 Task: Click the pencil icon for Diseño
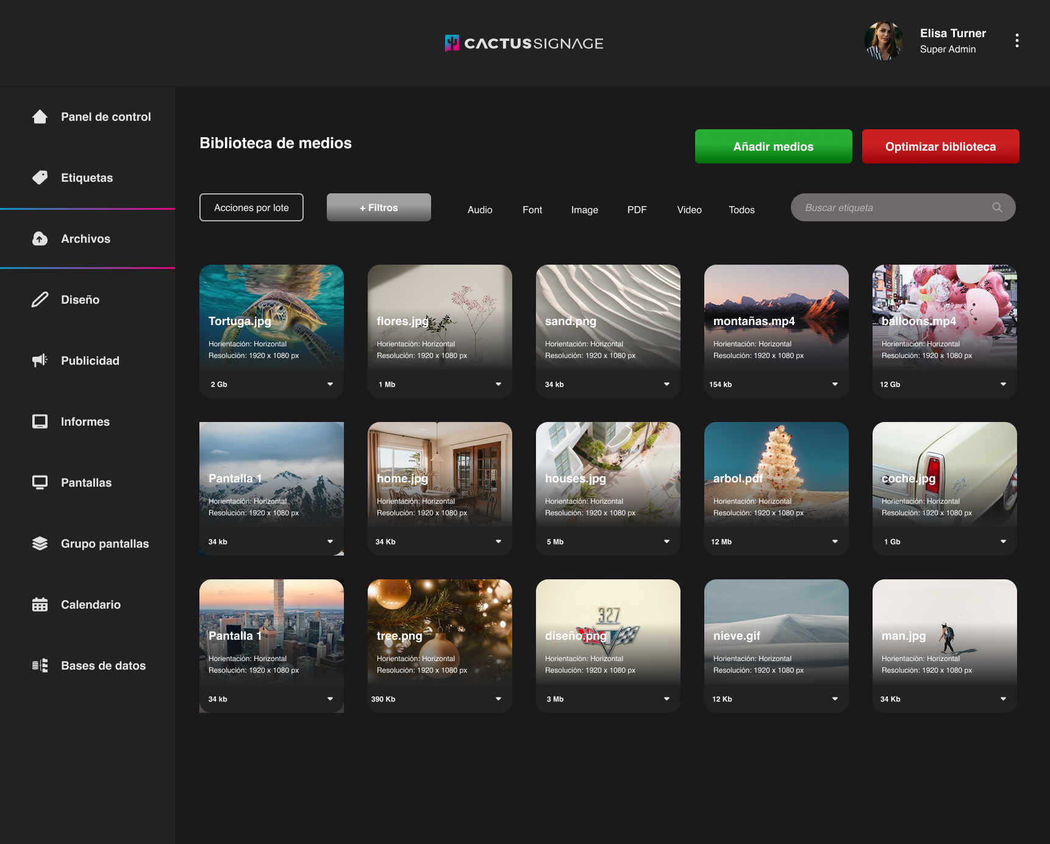(x=40, y=299)
